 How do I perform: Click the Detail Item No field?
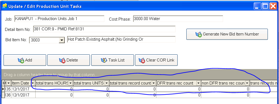(x=104, y=29)
